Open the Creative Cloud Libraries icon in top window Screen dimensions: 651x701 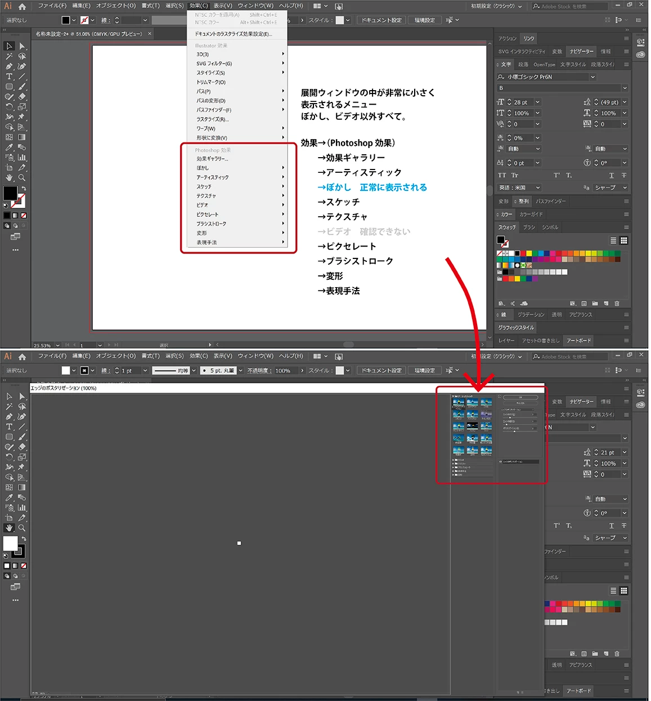641,55
